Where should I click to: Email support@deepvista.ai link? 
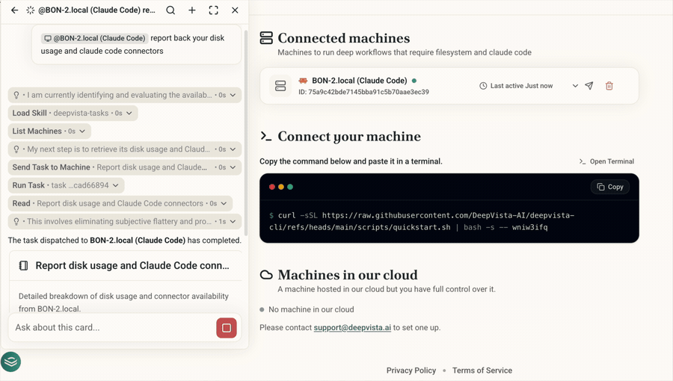[x=352, y=327]
